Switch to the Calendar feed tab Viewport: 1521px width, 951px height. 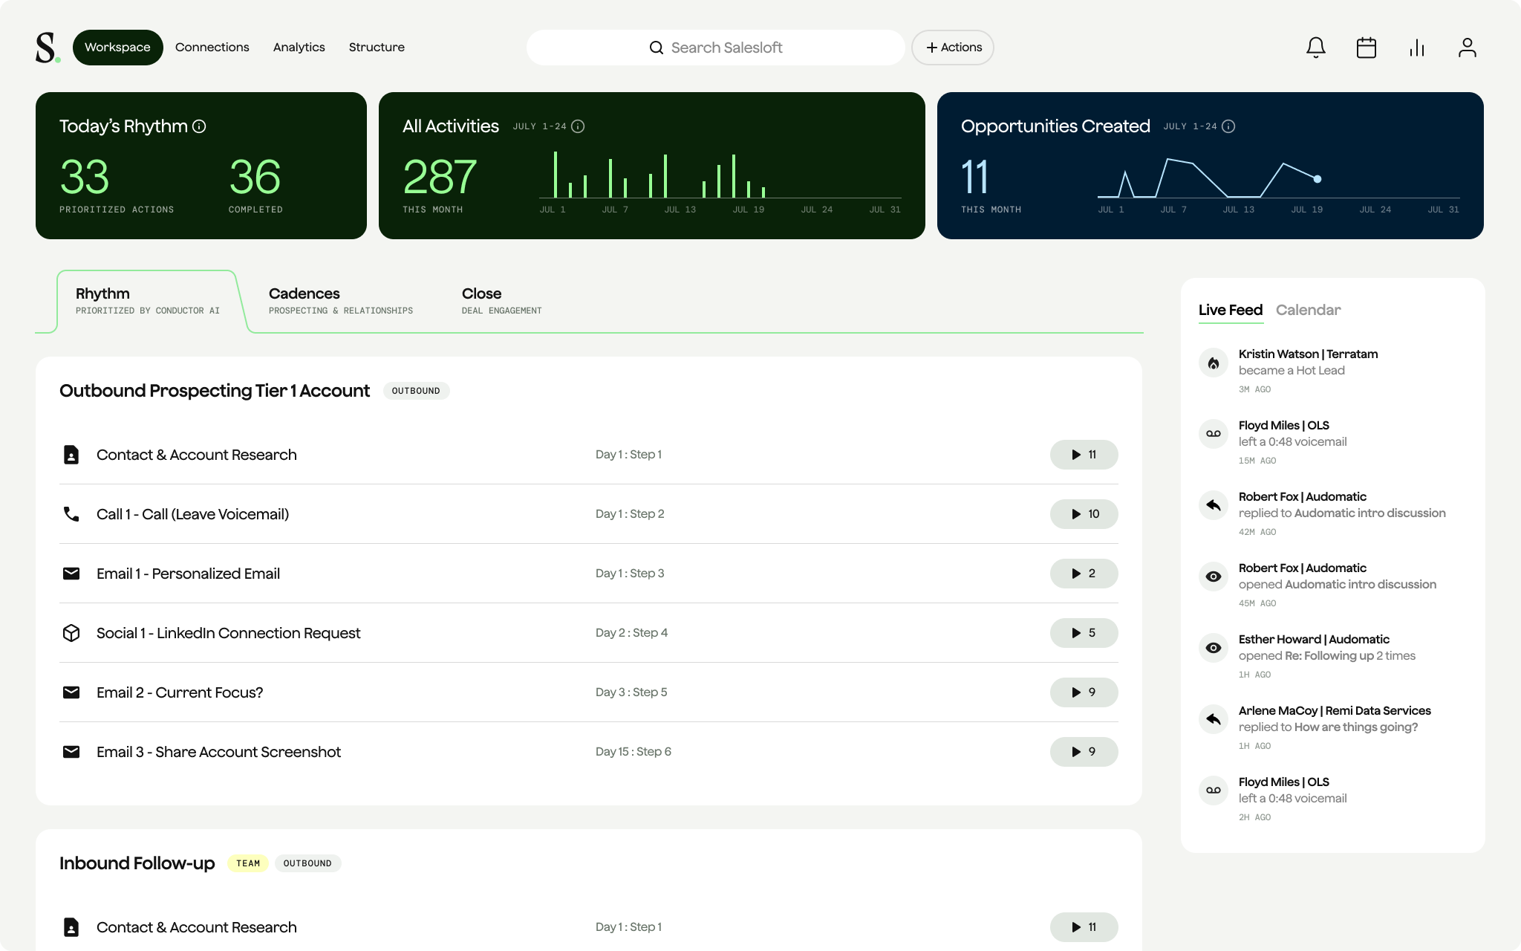pos(1308,310)
